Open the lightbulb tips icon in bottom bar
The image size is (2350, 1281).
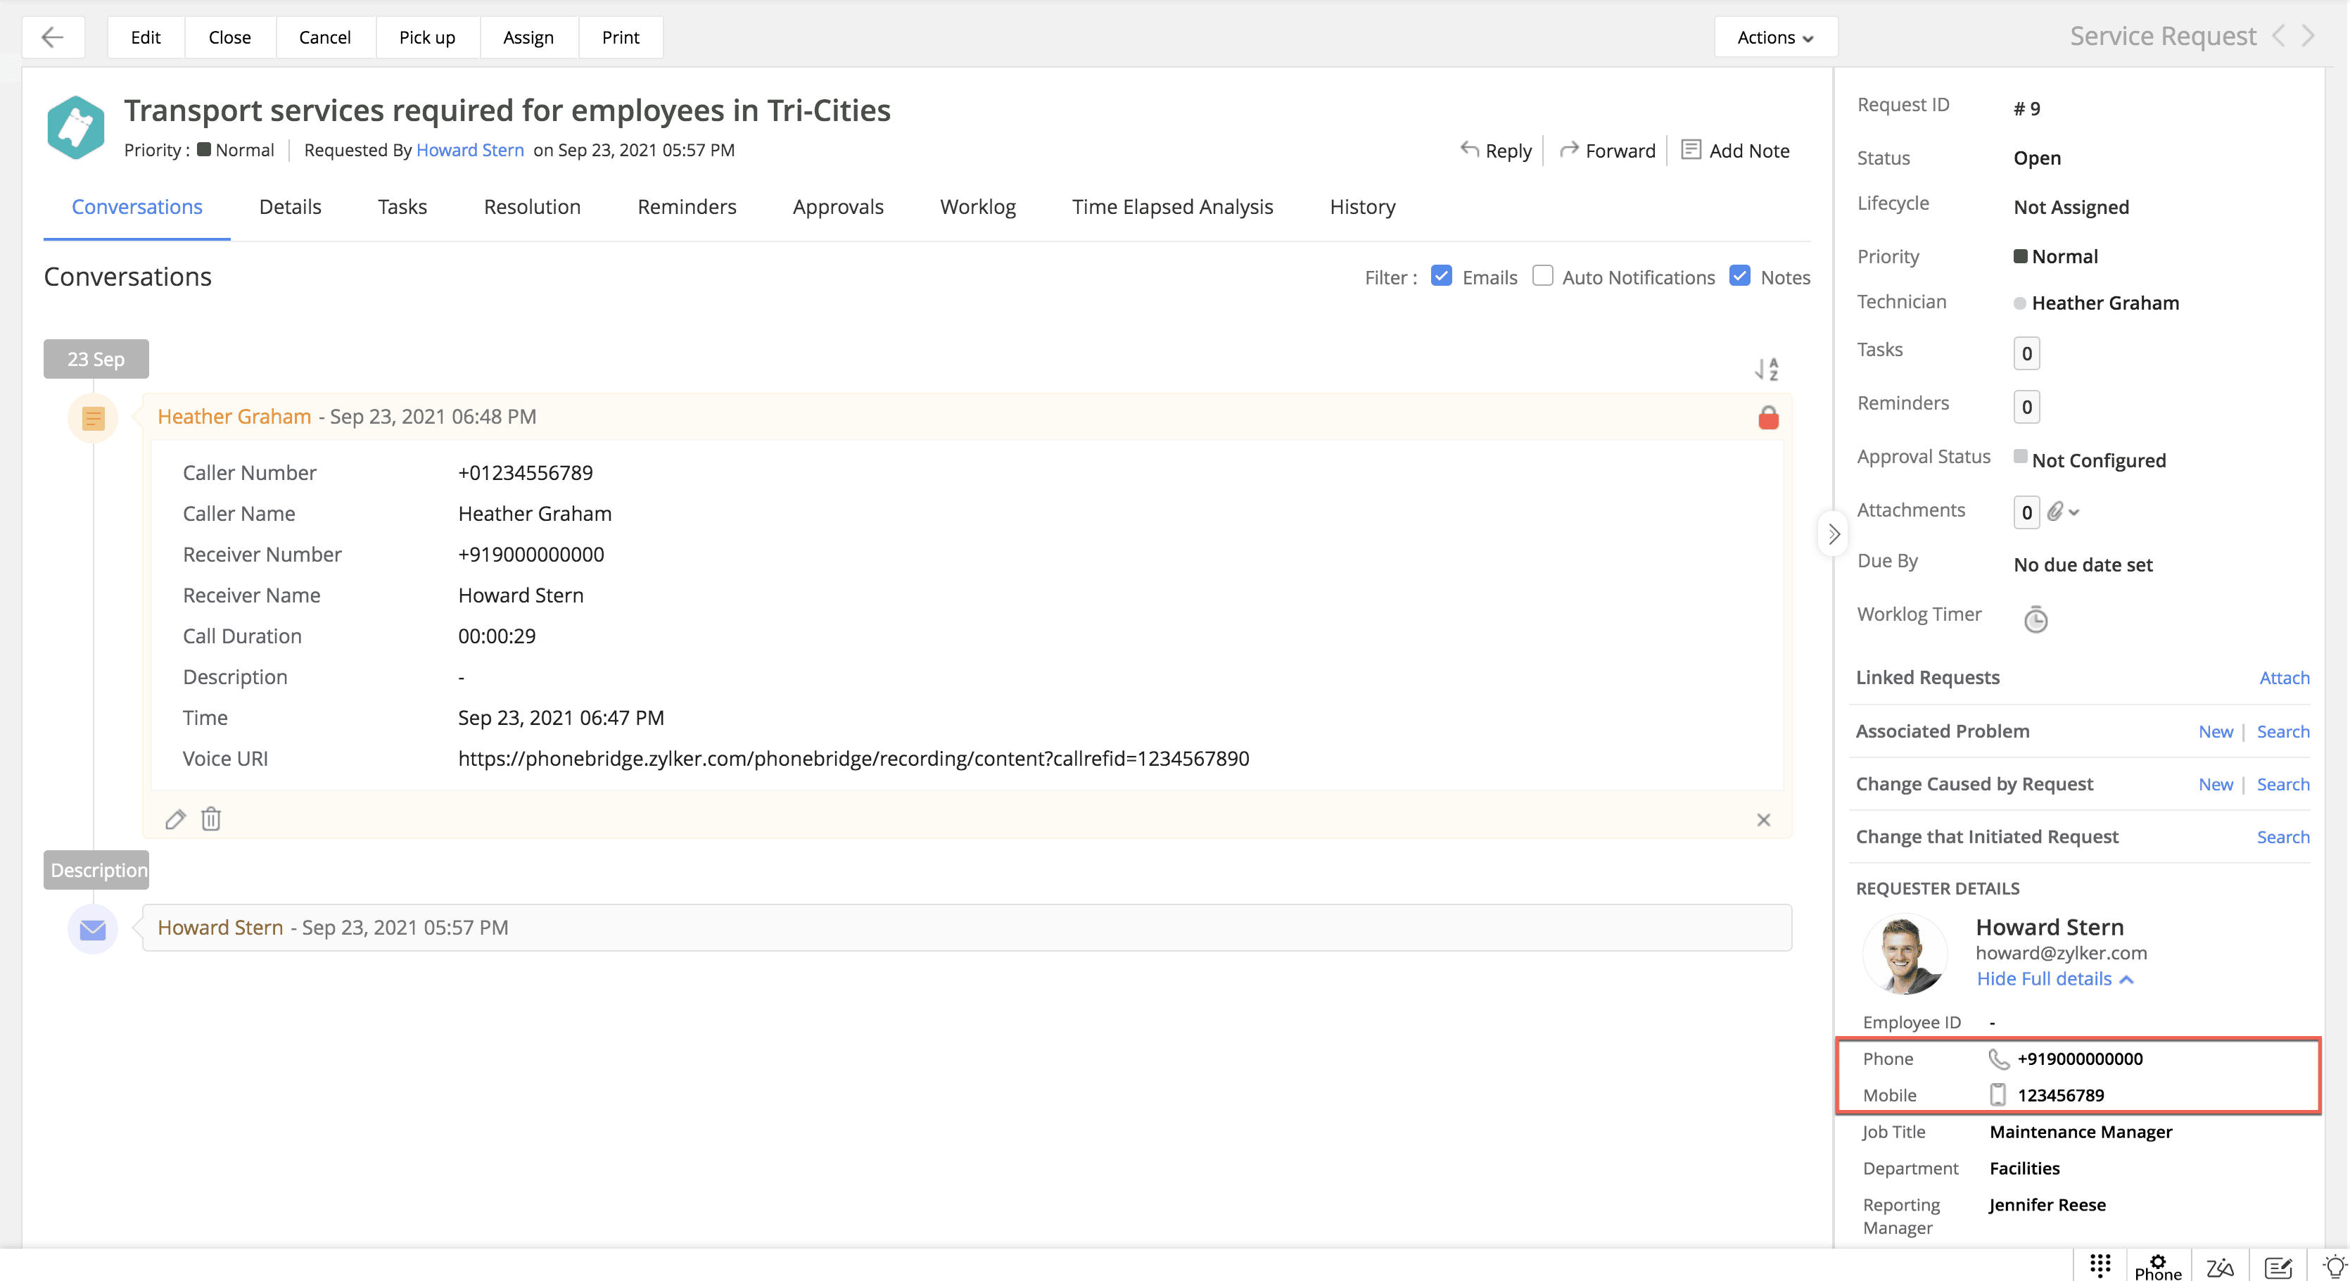tap(2334, 1266)
